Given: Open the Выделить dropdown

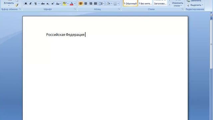Looking at the screenshot, I should pyautogui.click(x=195, y=5).
